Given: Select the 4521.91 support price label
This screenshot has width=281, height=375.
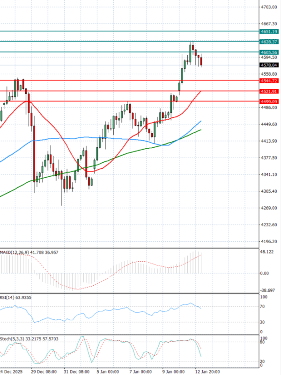Looking at the screenshot, I should pos(269,91).
